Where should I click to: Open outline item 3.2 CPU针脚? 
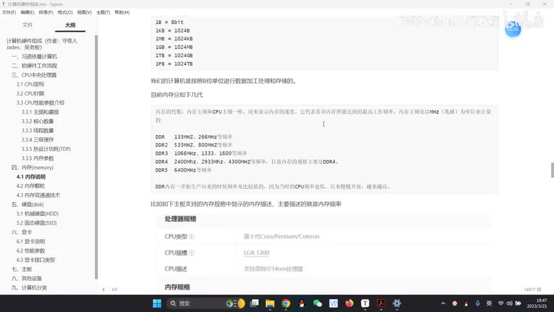point(31,94)
